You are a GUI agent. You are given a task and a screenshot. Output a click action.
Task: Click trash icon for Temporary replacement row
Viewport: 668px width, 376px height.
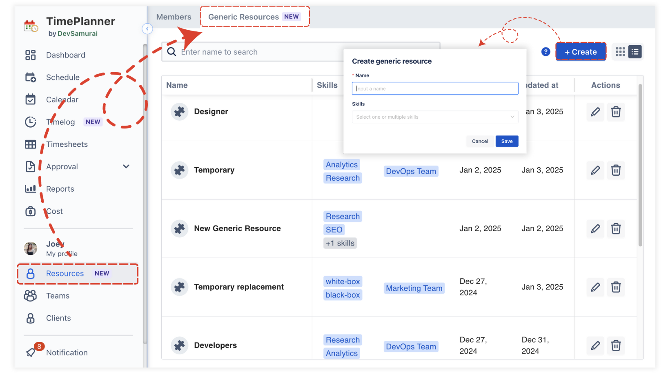[616, 287]
